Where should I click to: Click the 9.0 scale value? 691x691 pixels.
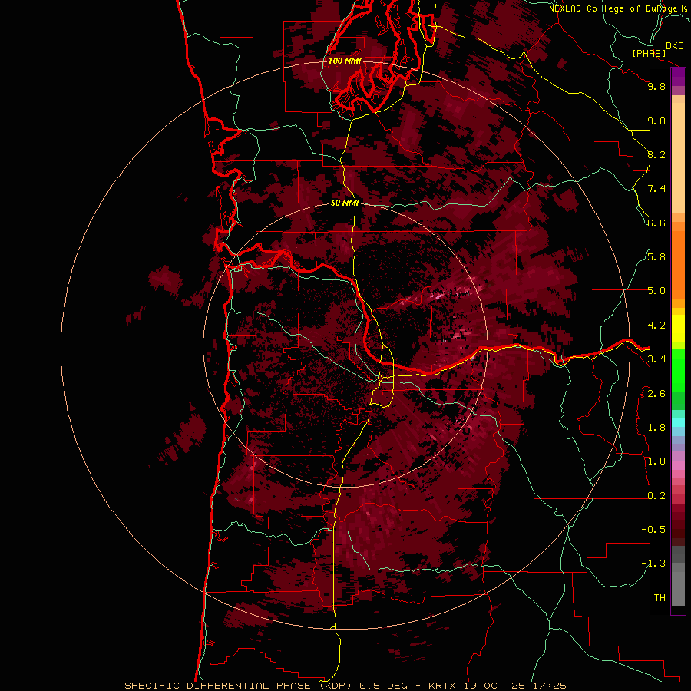tap(656, 121)
